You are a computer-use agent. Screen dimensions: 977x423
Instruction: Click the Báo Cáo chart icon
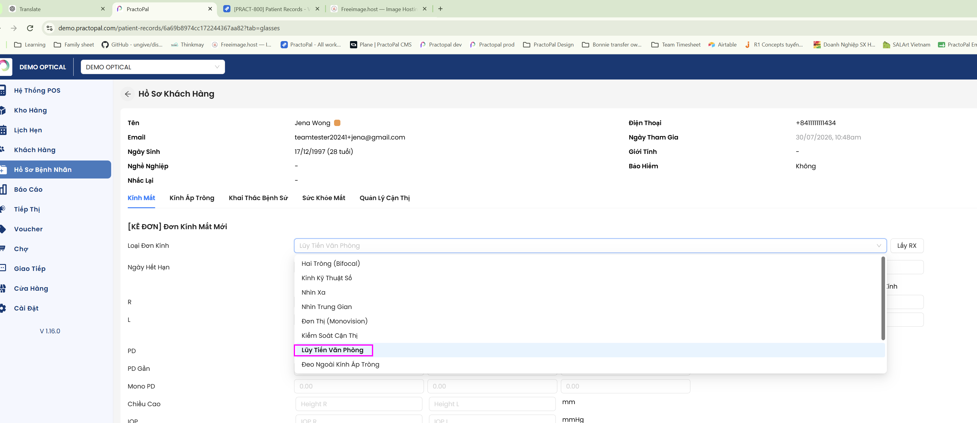(3, 189)
